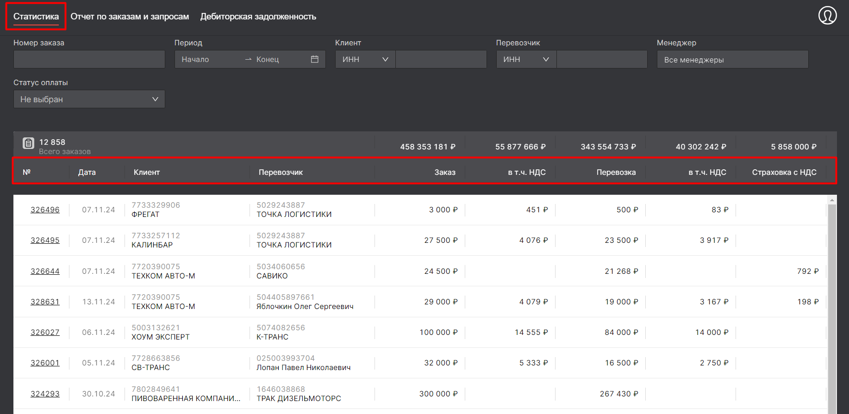Screen dimensions: 849x414
Task: Open Дебиторская задолженность tab
Action: (258, 17)
